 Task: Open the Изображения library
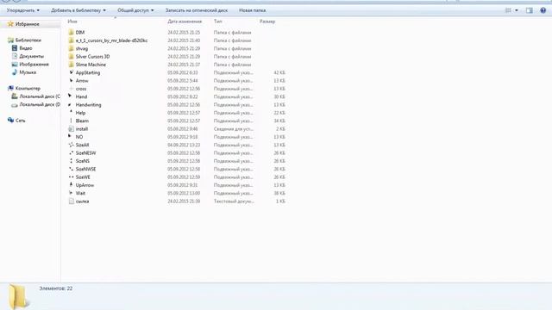point(34,65)
